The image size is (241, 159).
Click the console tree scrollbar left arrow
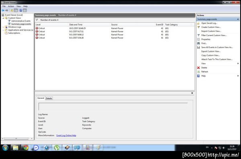pyautogui.click(x=2, y=138)
